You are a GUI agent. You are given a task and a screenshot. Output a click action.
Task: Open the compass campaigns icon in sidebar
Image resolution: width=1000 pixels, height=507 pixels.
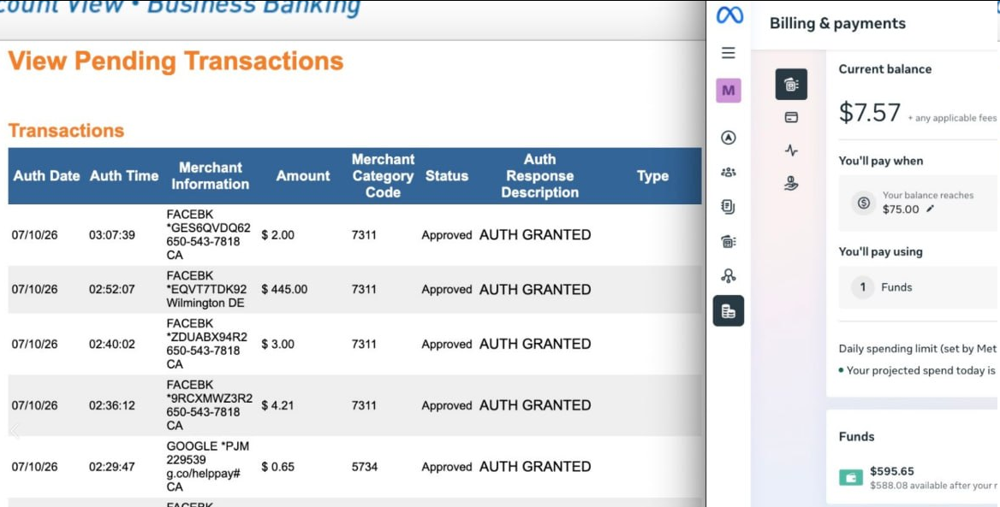(729, 138)
